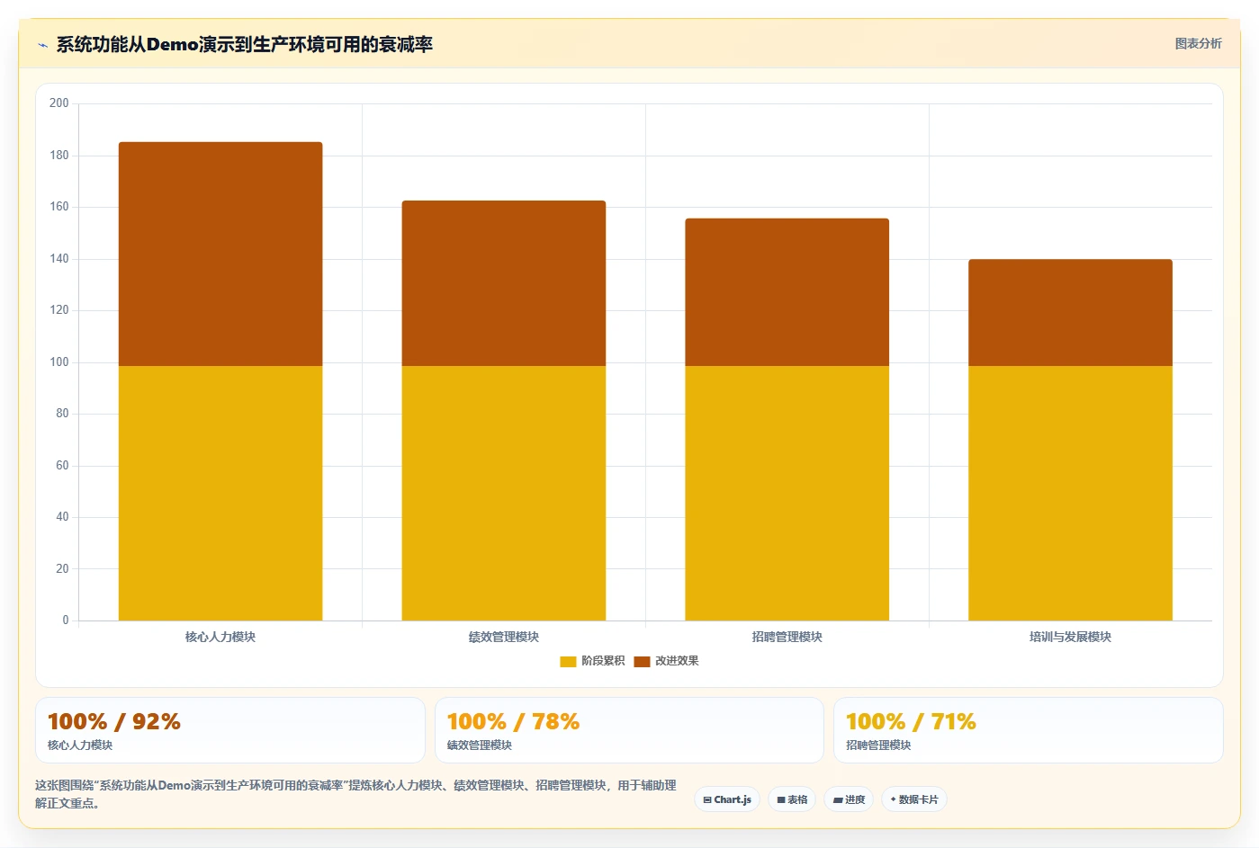Open the 100% / 71% stat card
The height and width of the screenshot is (848, 1259).
[1028, 730]
